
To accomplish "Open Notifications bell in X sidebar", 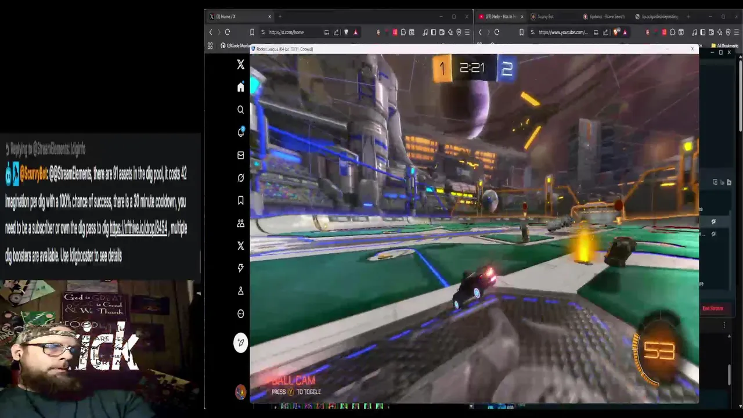I will point(240,132).
